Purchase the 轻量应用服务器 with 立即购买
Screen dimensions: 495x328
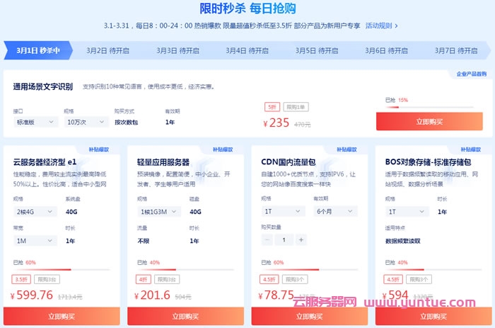tap(185, 316)
